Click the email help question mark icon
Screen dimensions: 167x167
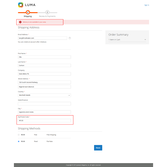pos(70,38)
